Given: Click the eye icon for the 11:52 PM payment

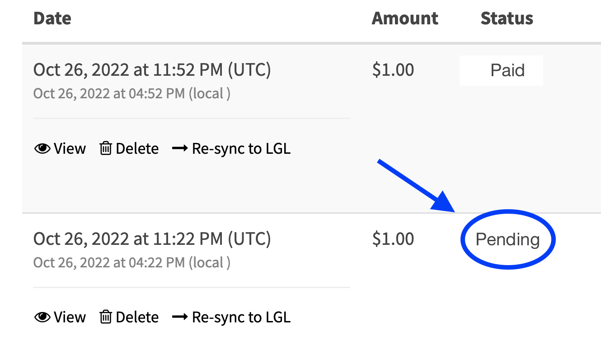Looking at the screenshot, I should pos(42,149).
